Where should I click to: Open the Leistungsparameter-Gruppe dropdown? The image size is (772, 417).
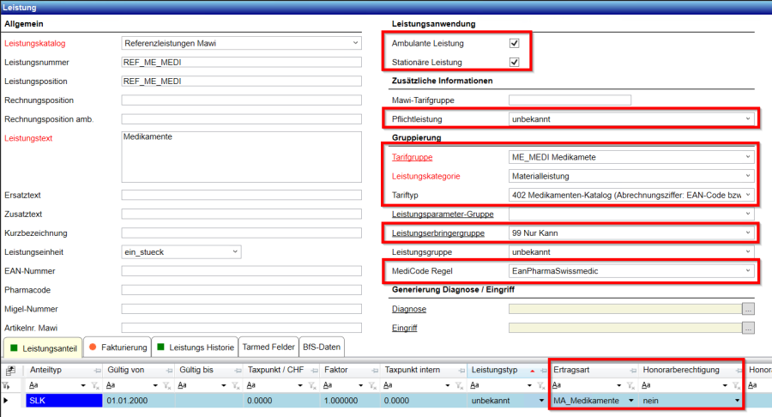coord(747,214)
